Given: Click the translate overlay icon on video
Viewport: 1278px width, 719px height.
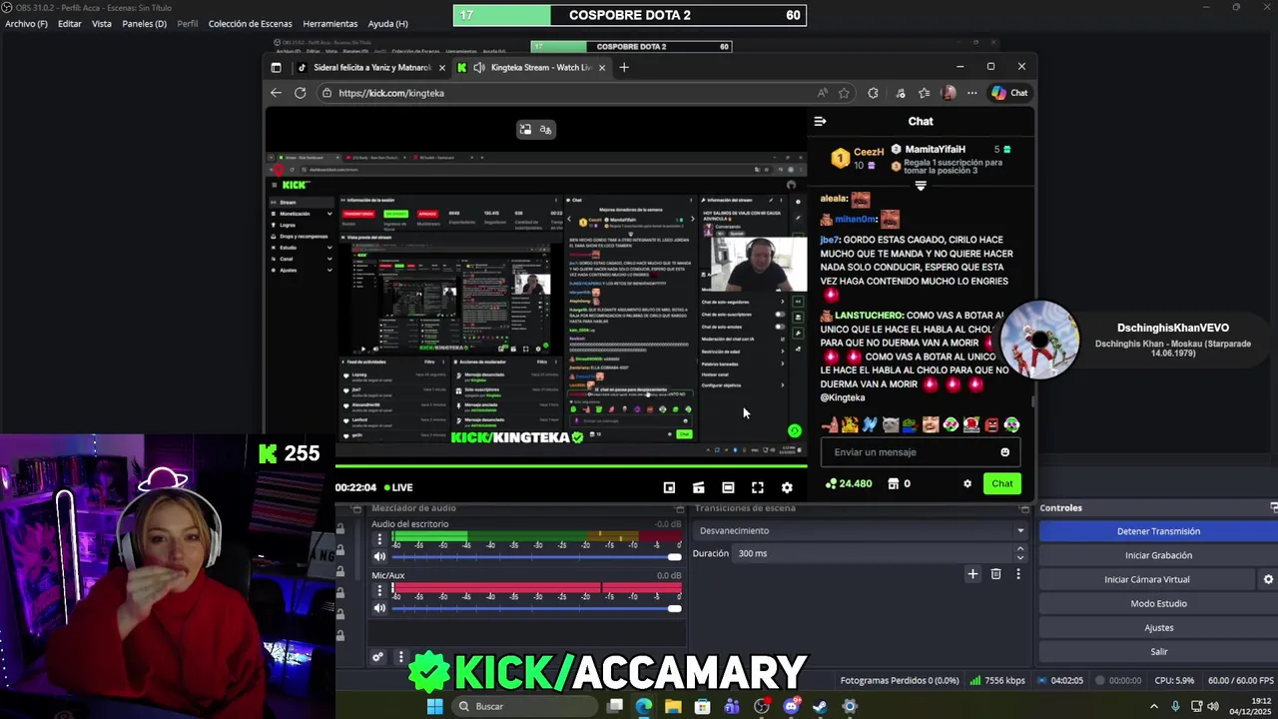Looking at the screenshot, I should [x=545, y=129].
